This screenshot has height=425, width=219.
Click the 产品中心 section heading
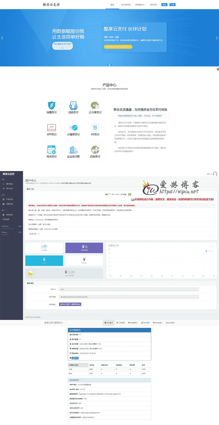click(x=109, y=85)
